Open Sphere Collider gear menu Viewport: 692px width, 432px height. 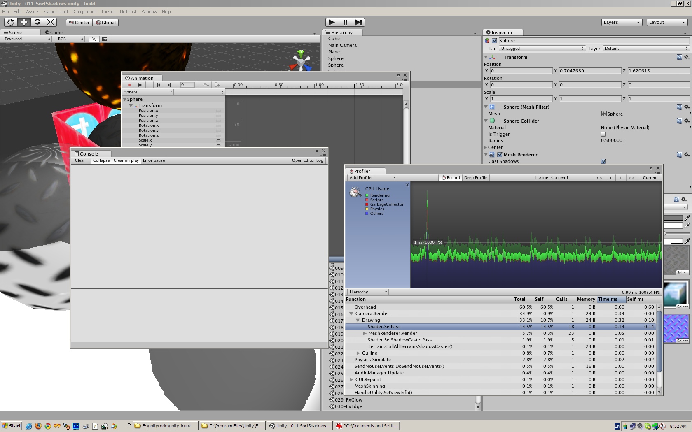coord(687,121)
